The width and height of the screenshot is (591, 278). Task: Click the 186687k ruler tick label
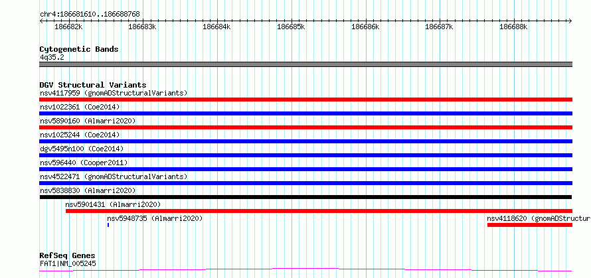(x=439, y=27)
